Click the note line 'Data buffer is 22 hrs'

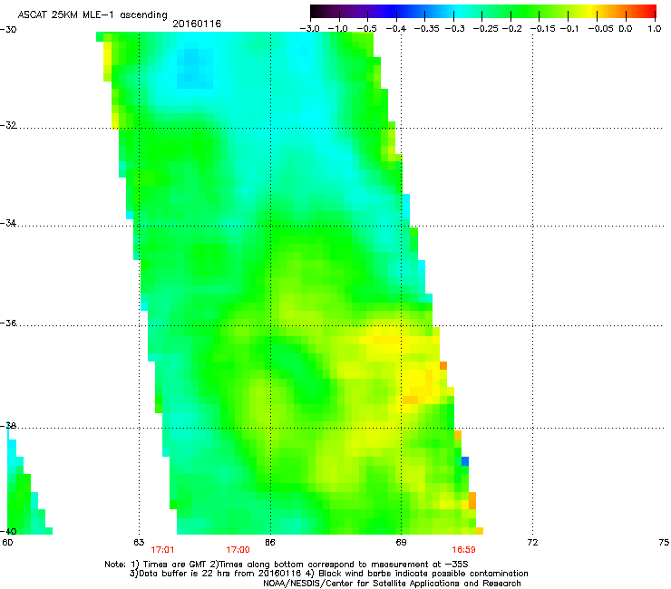[328, 574]
